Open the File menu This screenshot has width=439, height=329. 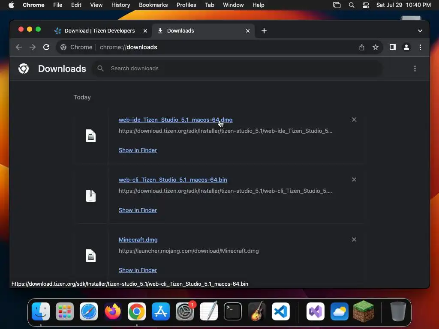(58, 5)
